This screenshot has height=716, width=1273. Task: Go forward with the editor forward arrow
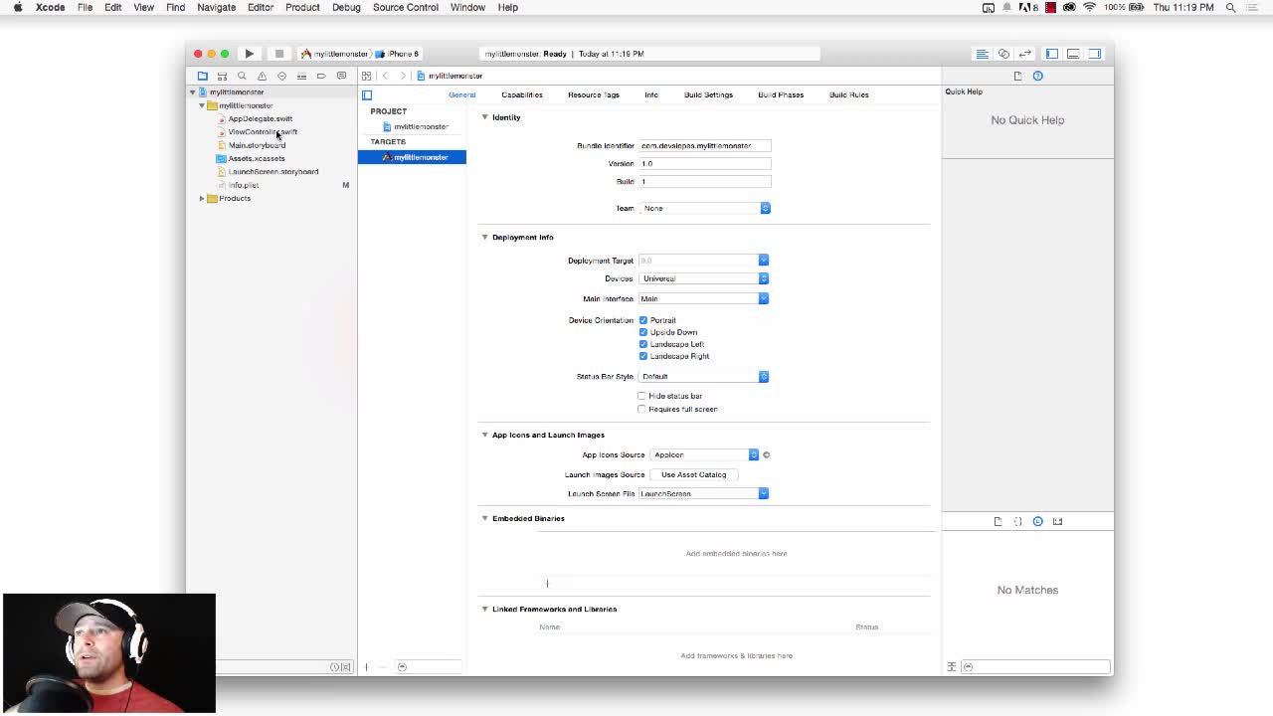(x=403, y=76)
